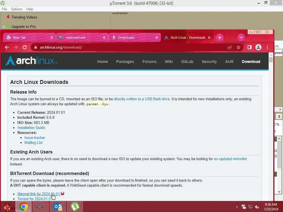Open network tray icon

point(250,207)
